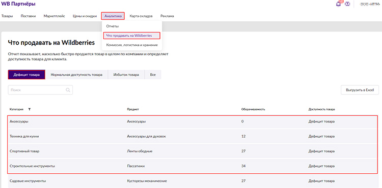This screenshot has height=188, width=382.
Task: Filter the Категория column with funnel icon
Action: point(30,109)
